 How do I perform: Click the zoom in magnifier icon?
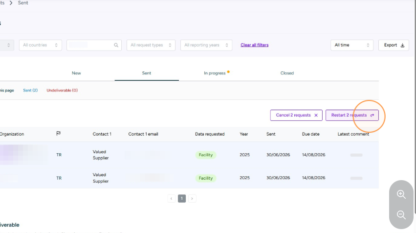(x=401, y=194)
